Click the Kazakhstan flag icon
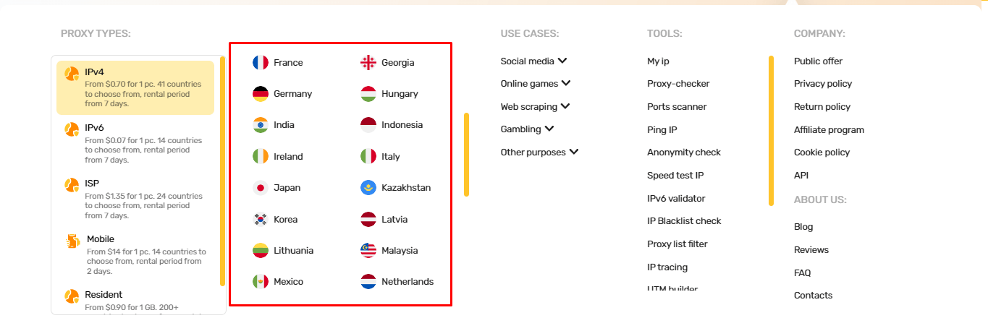 click(x=368, y=188)
